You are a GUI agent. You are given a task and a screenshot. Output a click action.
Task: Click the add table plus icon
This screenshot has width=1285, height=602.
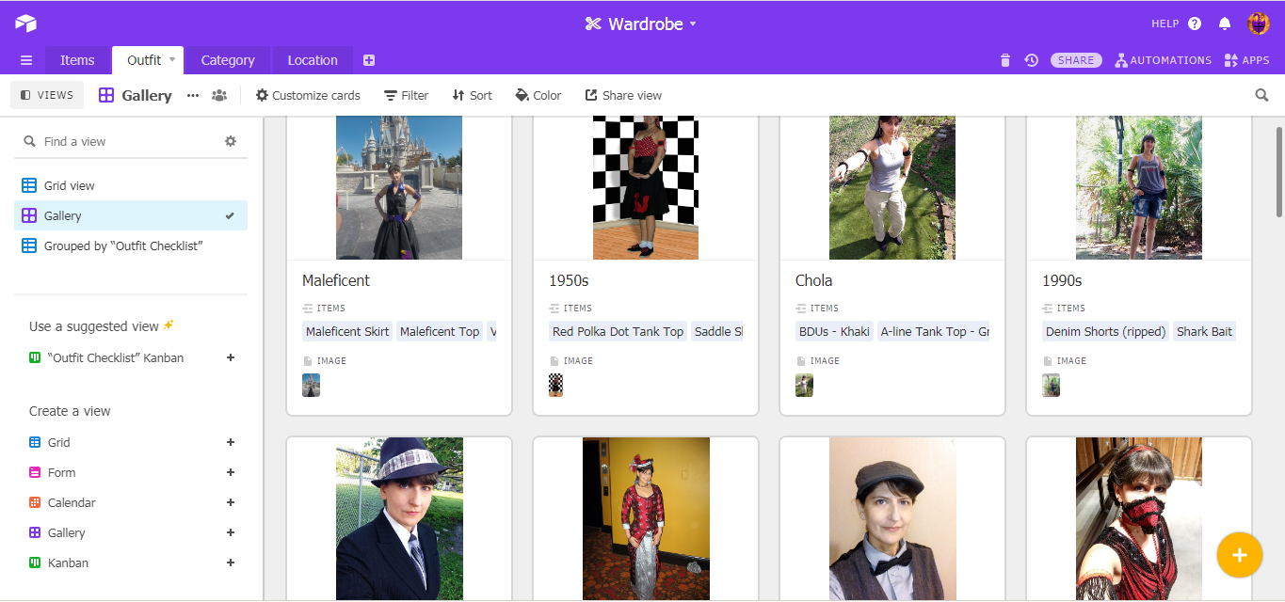[x=369, y=60]
